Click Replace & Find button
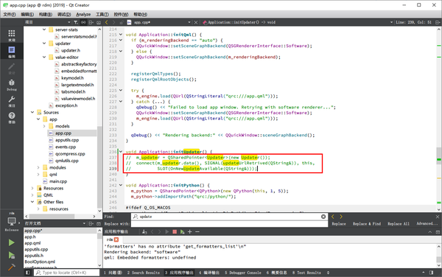The image size is (442, 277). pyautogui.click(x=367, y=224)
